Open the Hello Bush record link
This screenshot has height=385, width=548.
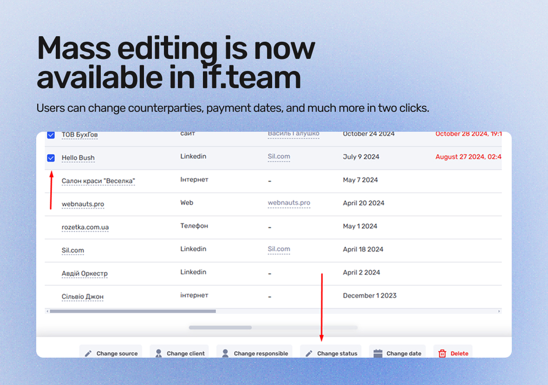78,158
